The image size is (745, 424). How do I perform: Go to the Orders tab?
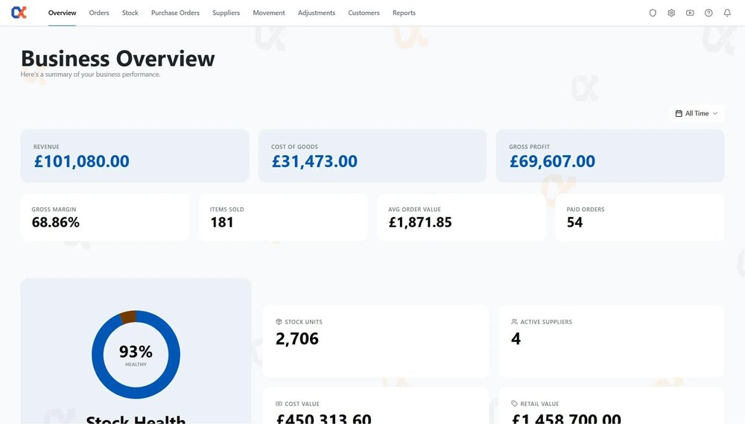[99, 13]
